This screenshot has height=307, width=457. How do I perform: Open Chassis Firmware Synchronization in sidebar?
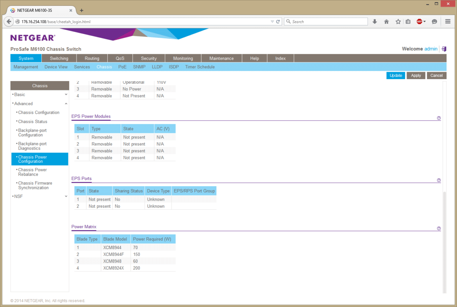35,185
